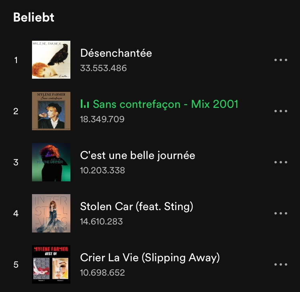Click track number 4 in the list
Viewport: 300px width, 292px height.
click(16, 214)
